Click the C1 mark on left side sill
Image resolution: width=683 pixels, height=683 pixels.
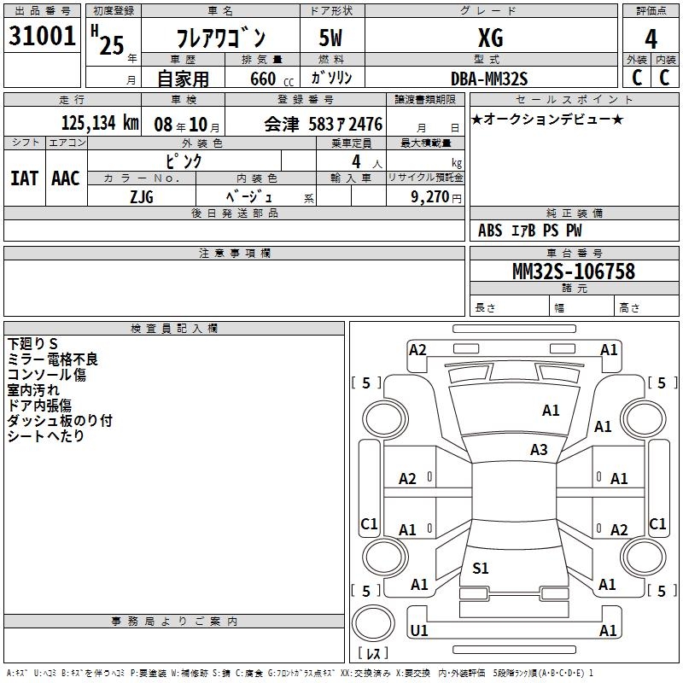(x=369, y=523)
